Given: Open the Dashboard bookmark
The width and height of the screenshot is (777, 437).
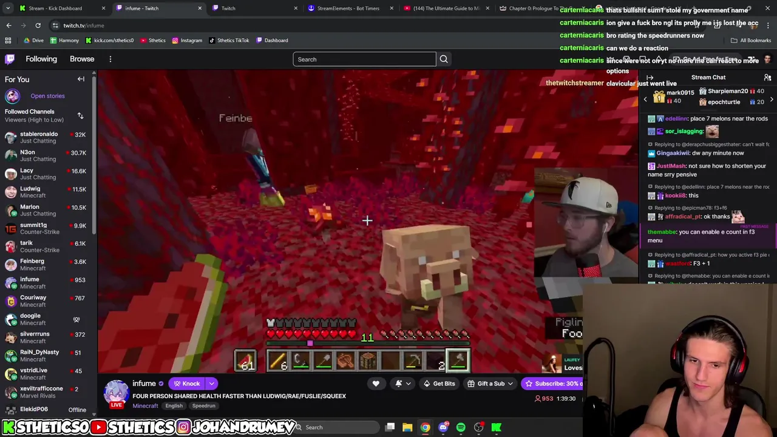Looking at the screenshot, I should pyautogui.click(x=272, y=40).
